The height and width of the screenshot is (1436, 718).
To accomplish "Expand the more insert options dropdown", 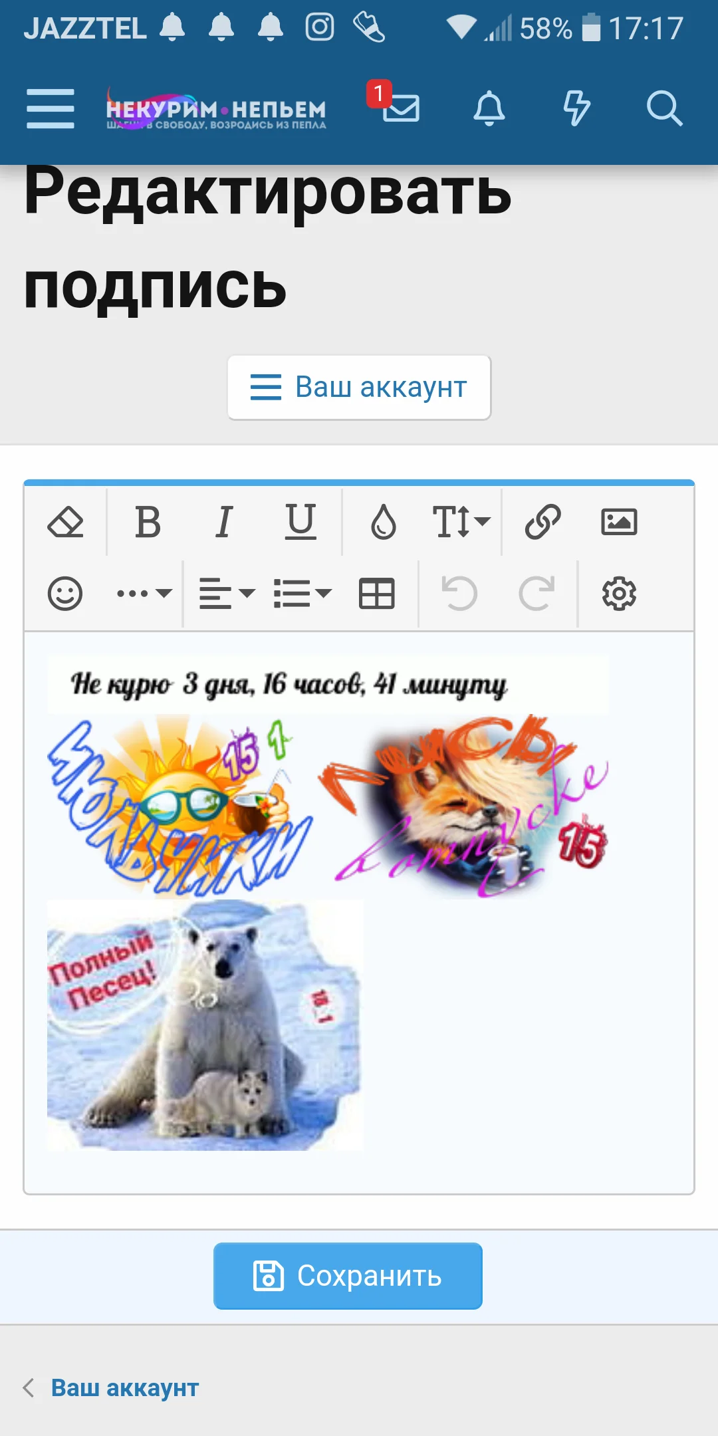I will point(144,594).
